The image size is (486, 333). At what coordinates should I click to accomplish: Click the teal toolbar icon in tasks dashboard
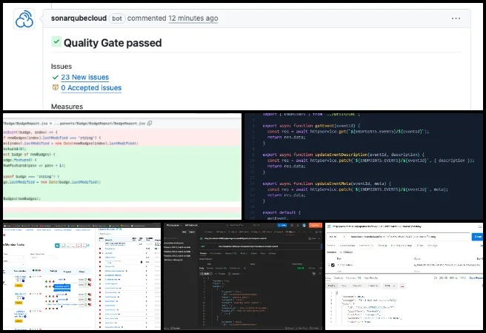(57, 246)
